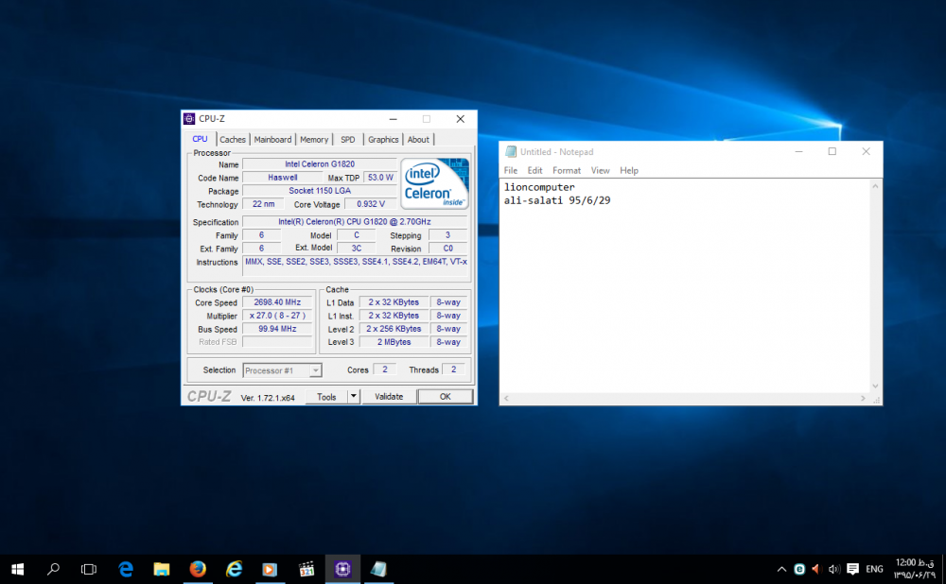Switch to the Mainboard tab

pyautogui.click(x=272, y=140)
